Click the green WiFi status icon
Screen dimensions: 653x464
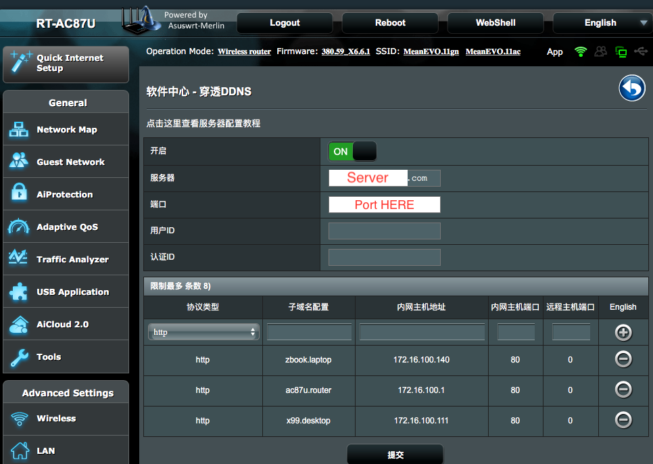click(580, 51)
